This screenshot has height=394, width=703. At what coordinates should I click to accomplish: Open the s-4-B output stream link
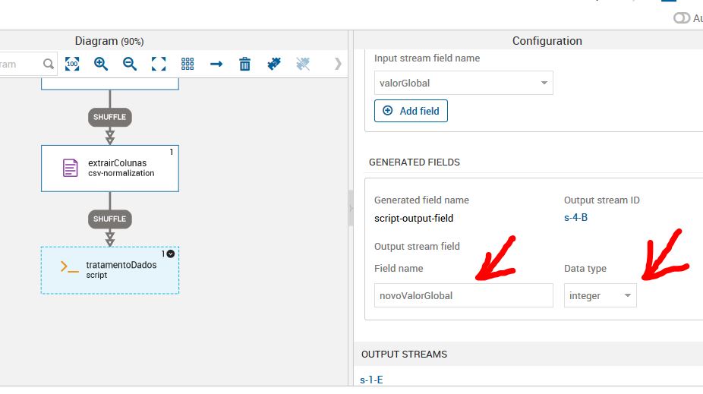tap(577, 218)
